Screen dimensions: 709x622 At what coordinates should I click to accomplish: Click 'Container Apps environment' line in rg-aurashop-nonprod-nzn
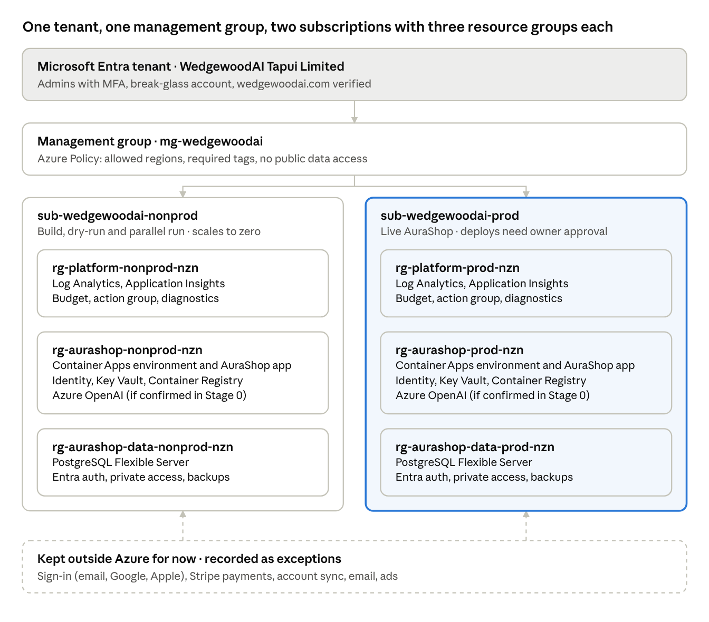coord(172,365)
